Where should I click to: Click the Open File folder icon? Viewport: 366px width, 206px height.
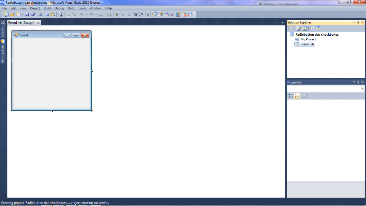(12, 15)
